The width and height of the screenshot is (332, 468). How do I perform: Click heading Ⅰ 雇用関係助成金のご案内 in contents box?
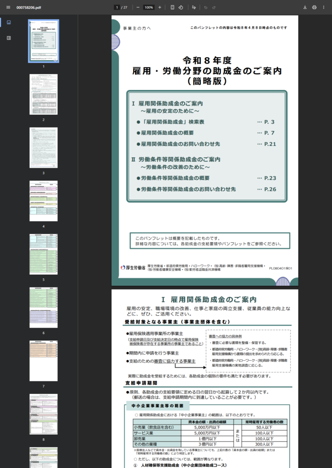click(x=167, y=104)
